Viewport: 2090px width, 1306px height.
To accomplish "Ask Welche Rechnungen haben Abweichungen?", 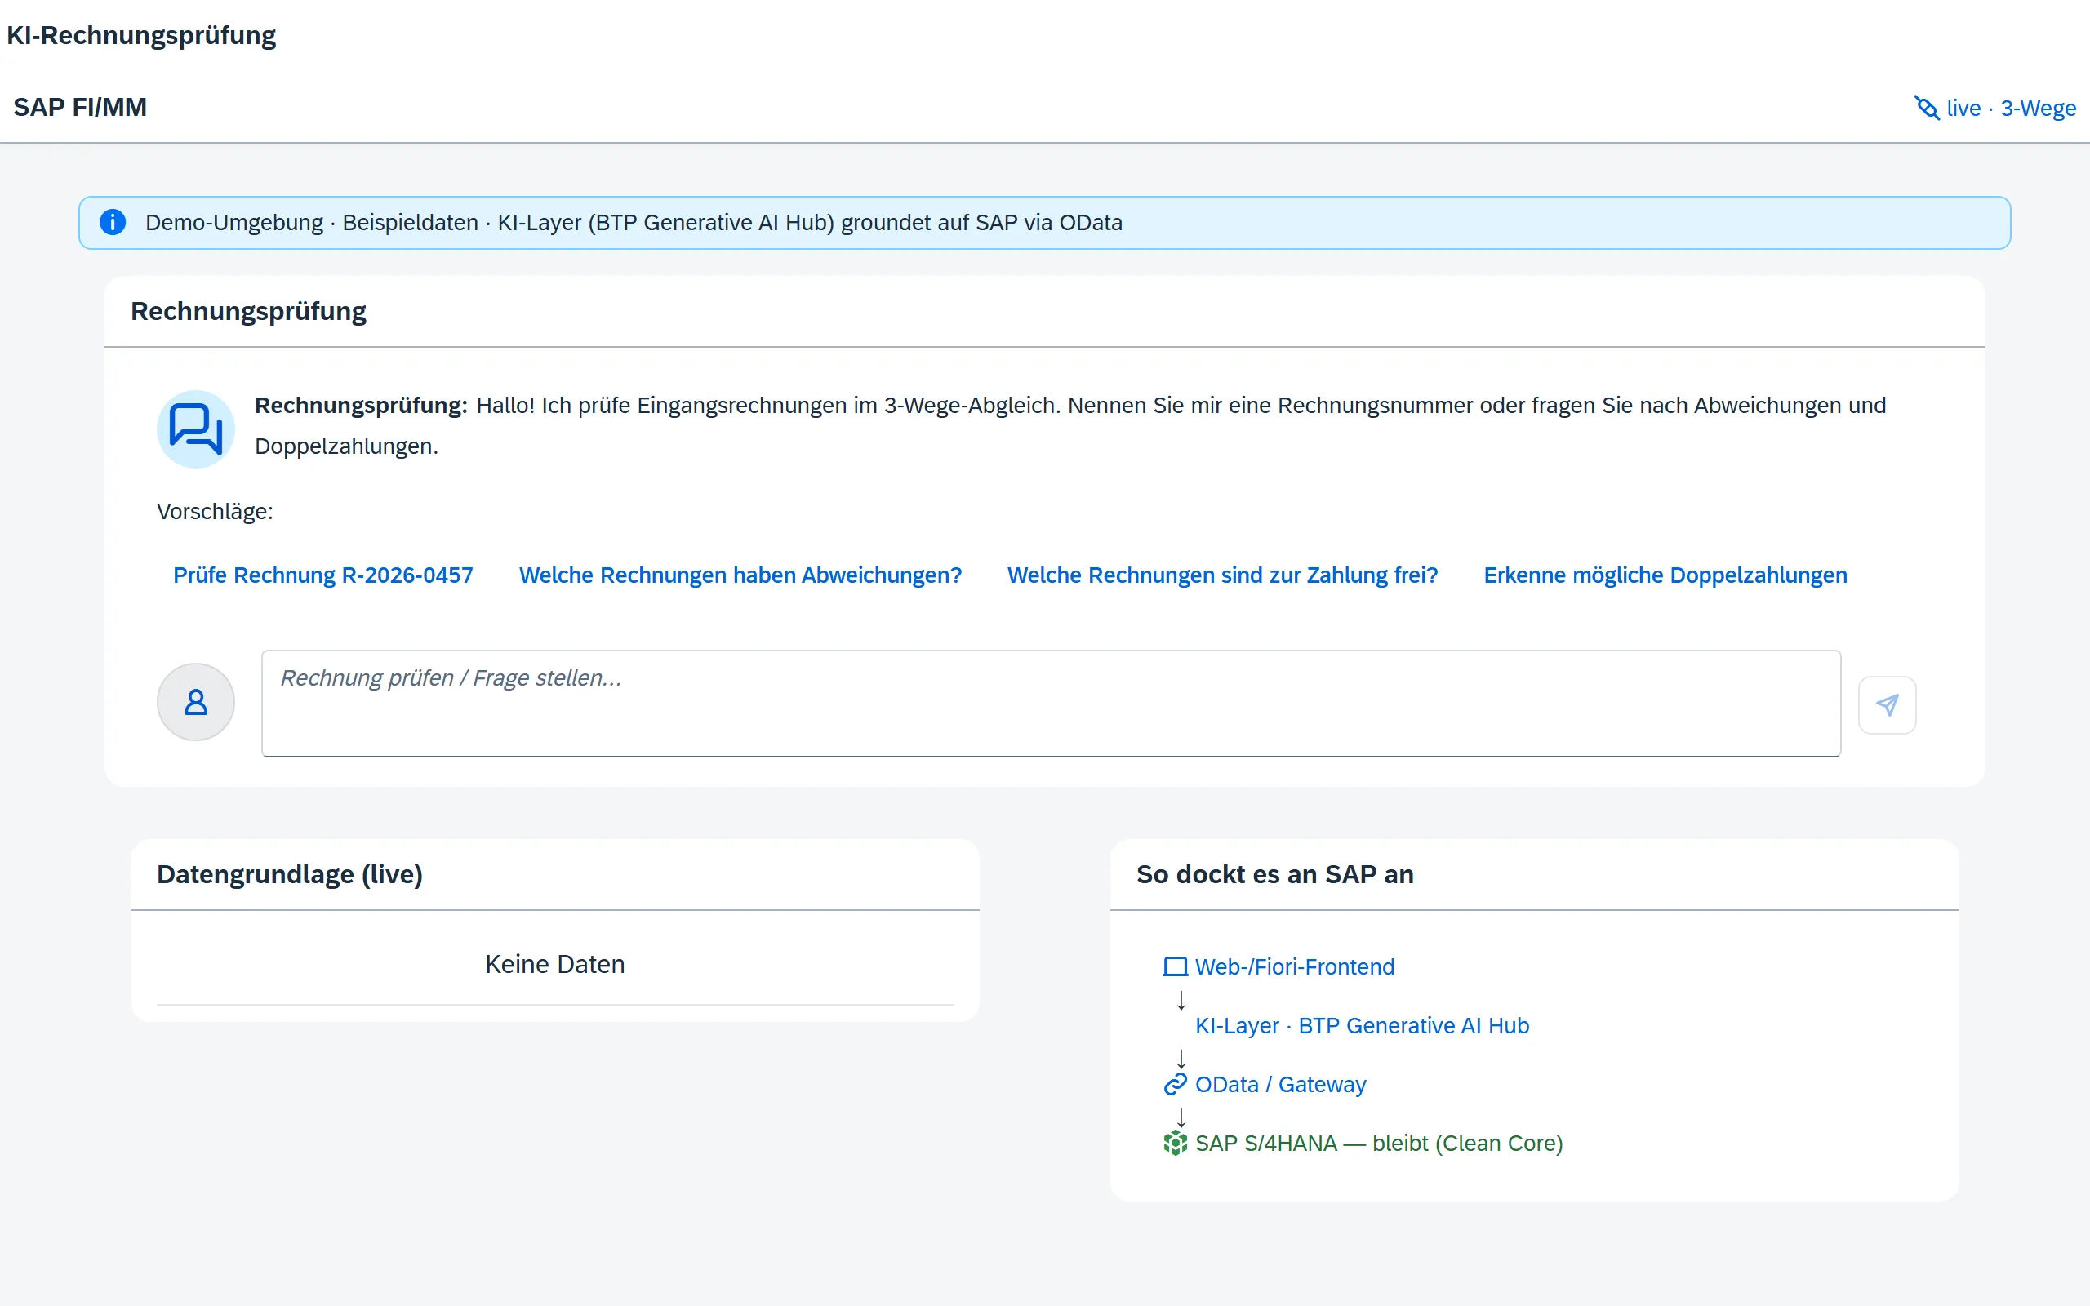I will [x=740, y=575].
